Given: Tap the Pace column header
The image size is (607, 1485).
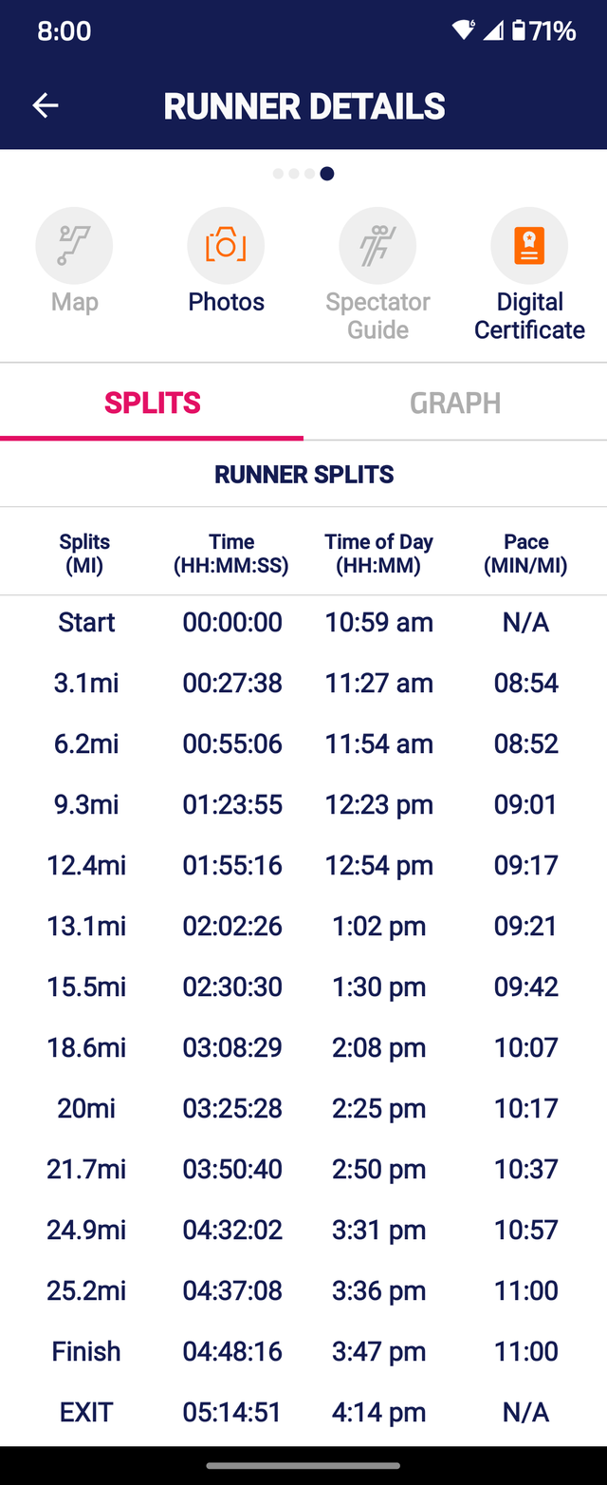Looking at the screenshot, I should click(x=525, y=554).
